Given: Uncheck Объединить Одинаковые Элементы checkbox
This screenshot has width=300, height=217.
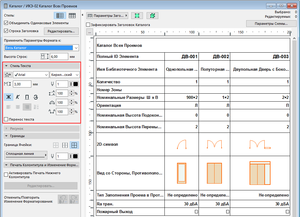Looking at the screenshot, I should pyautogui.click(x=6, y=23).
